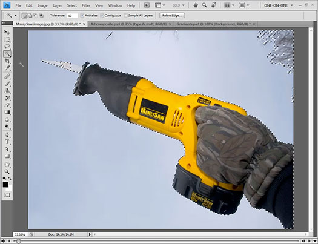318x244 pixels.
Task: Select the Rectangular Marquee tool
Action: 7,39
